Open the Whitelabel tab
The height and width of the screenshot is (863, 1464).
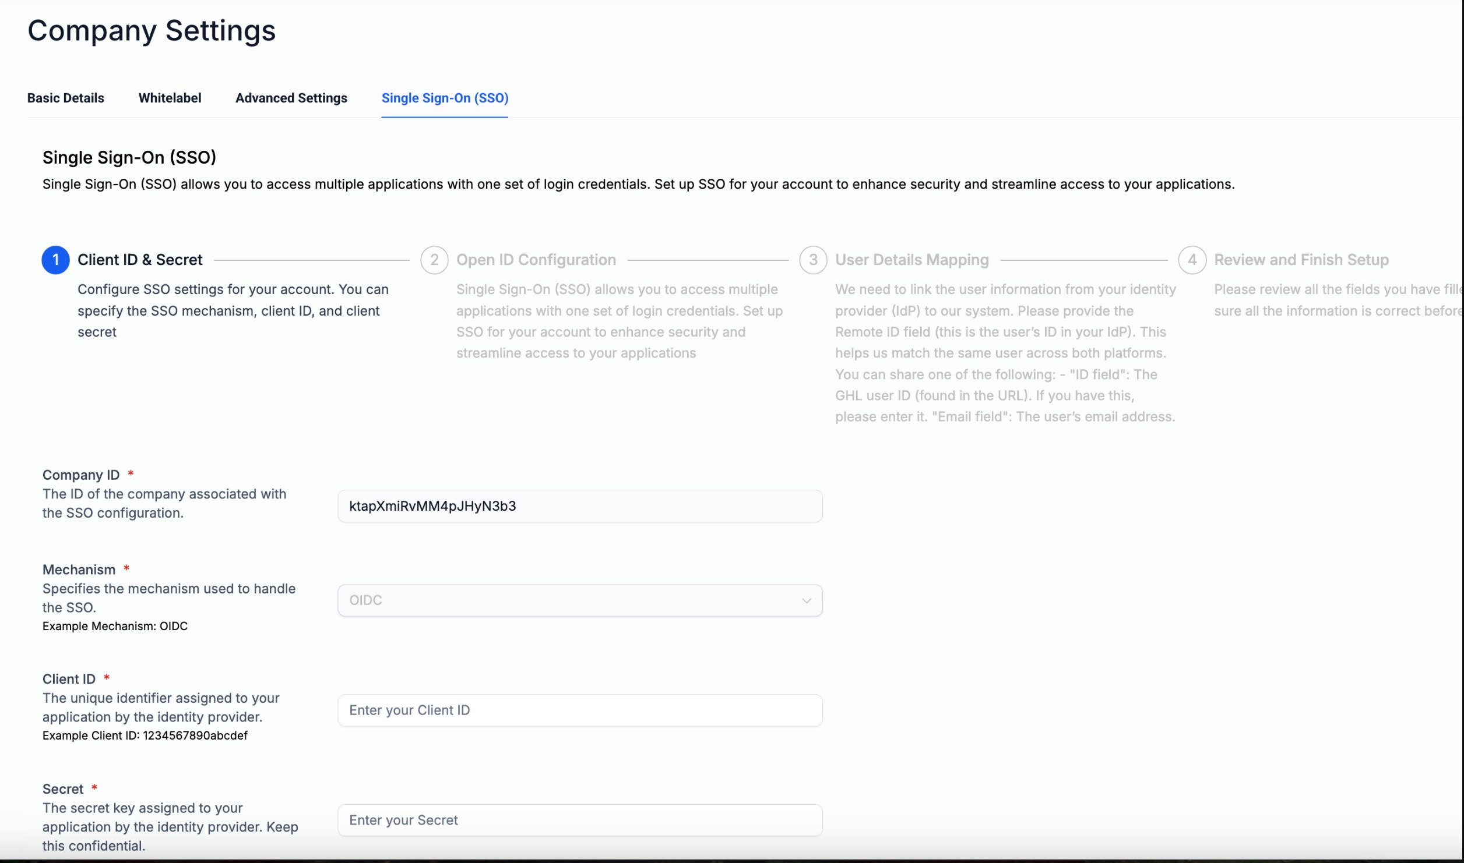point(170,98)
